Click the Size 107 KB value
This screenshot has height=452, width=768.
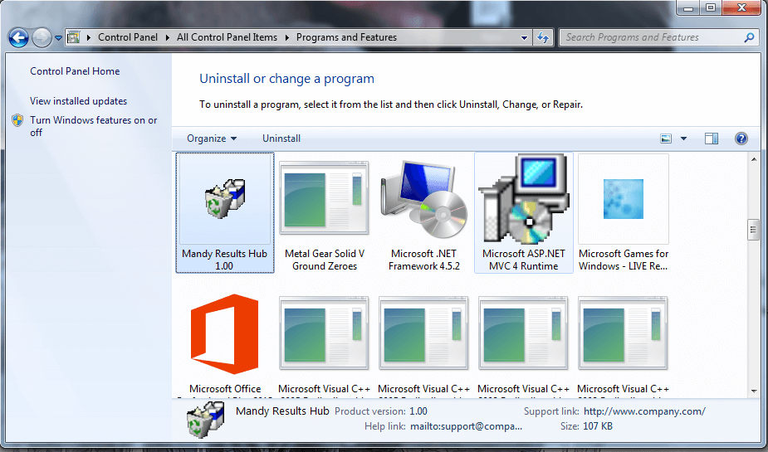coord(598,426)
